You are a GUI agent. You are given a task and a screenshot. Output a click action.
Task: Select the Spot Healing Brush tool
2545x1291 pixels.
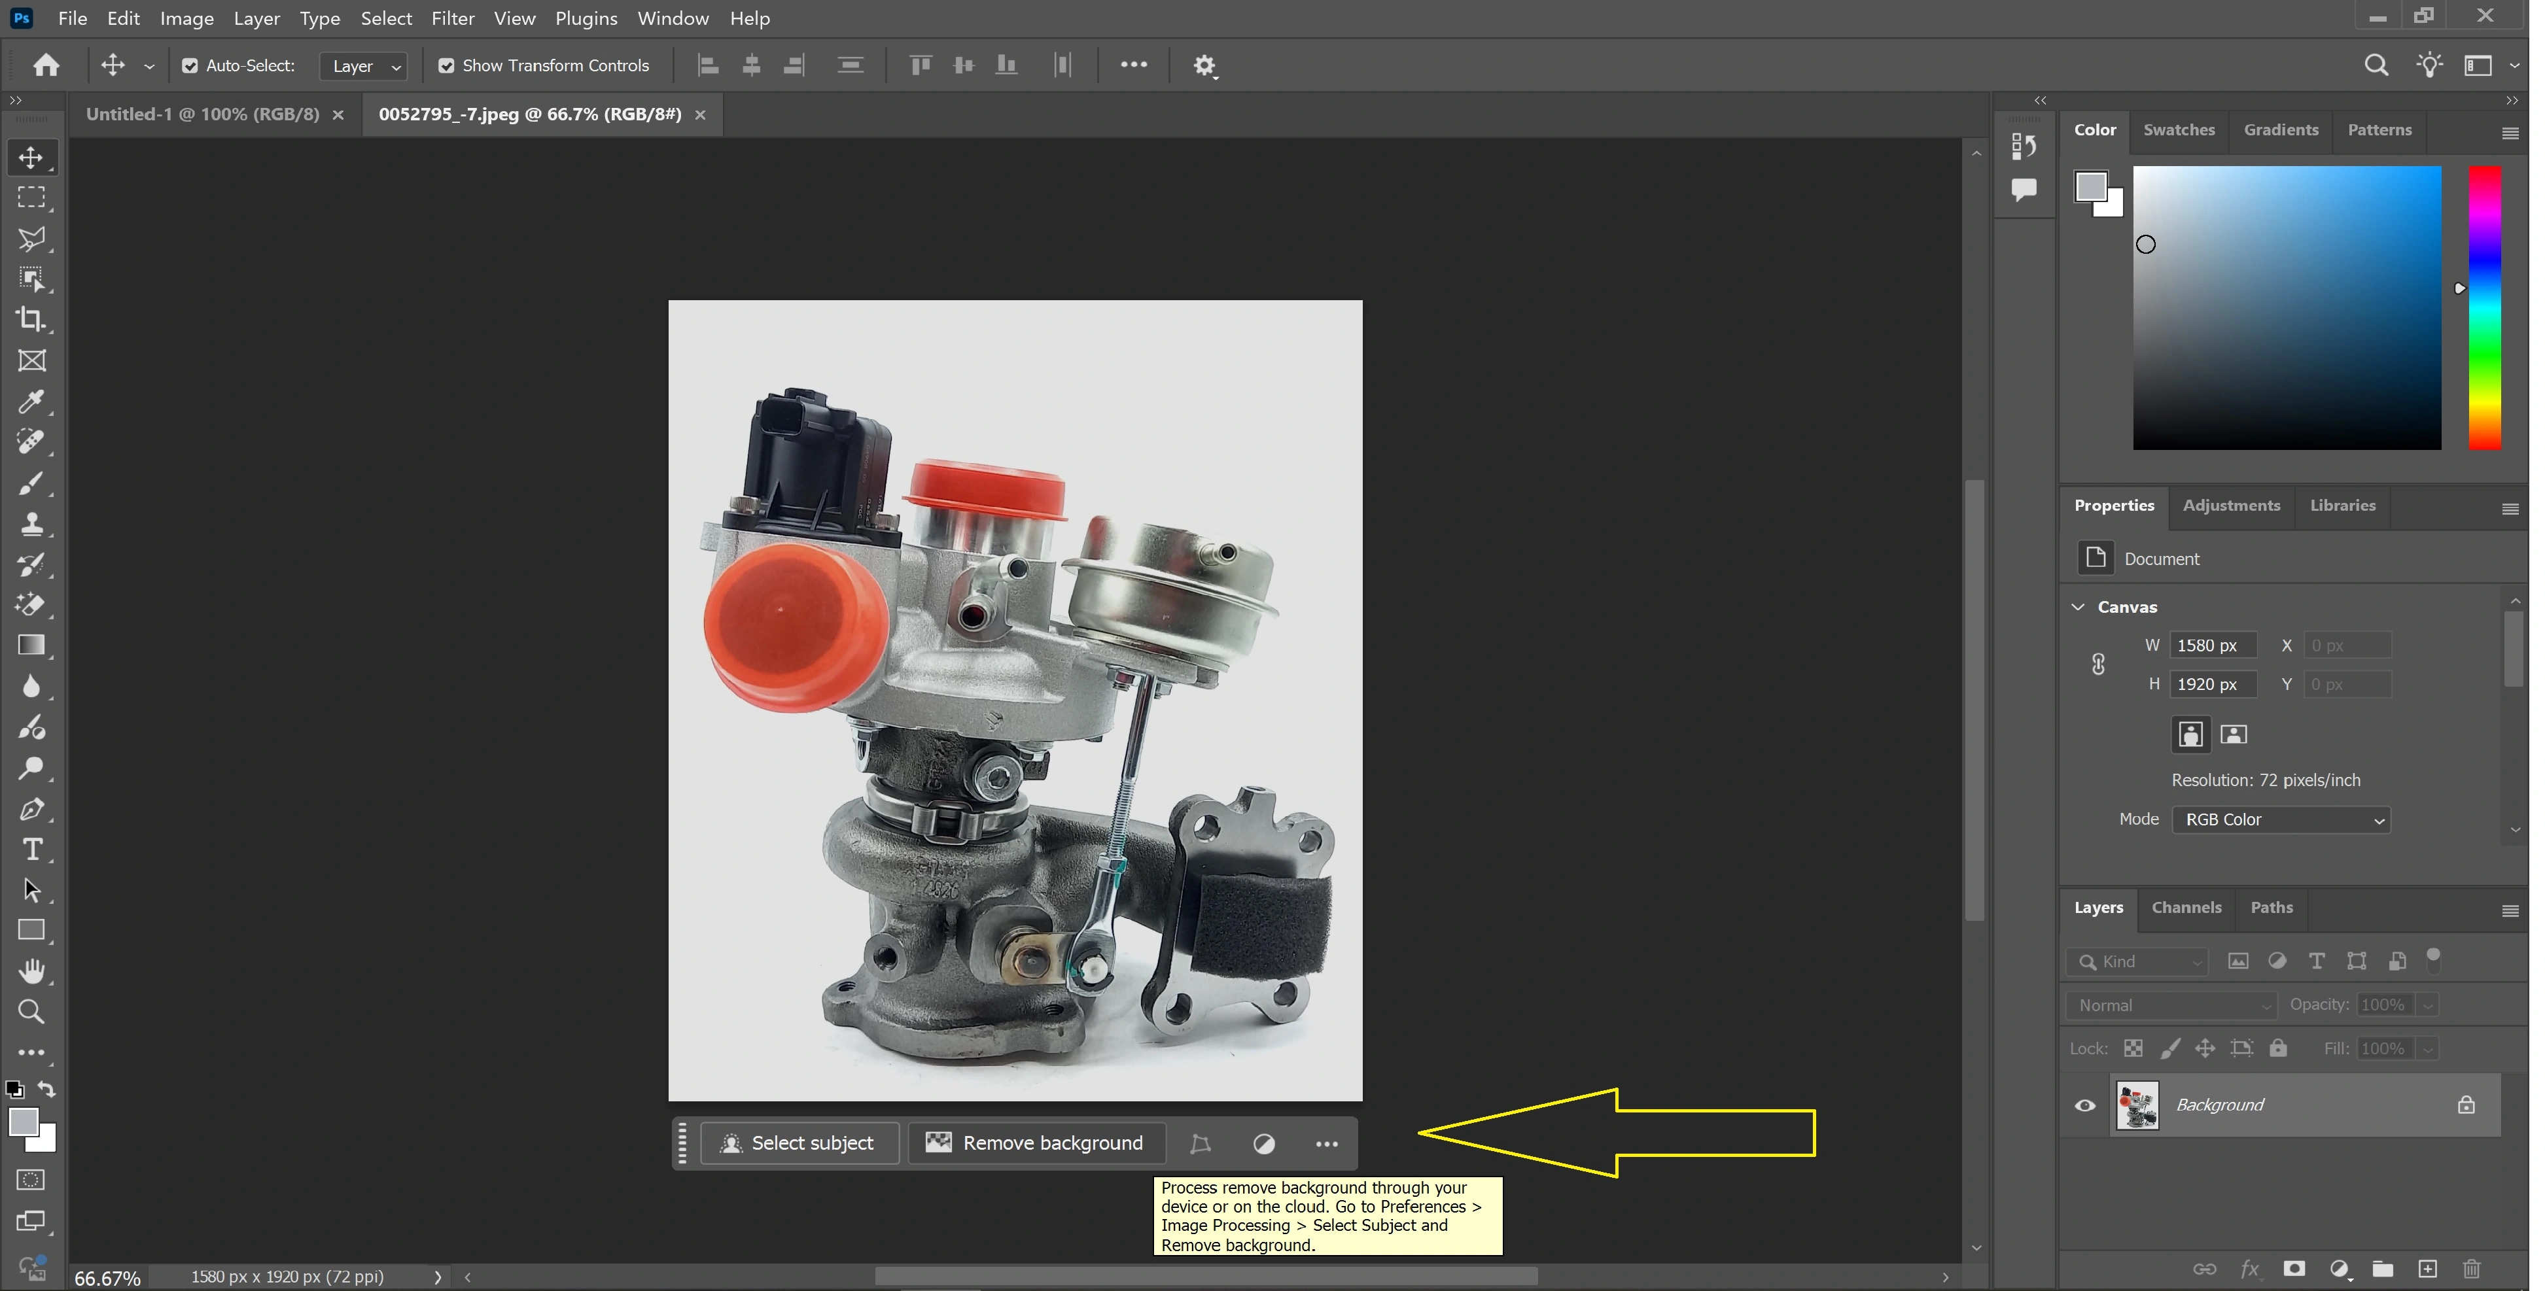31,441
